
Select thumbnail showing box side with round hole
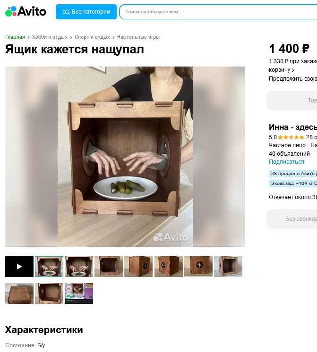138,267
